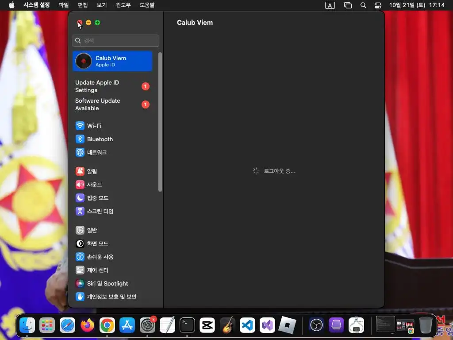The height and width of the screenshot is (340, 453).
Task: Open the 도움말 (Help) menu
Action: 147,5
